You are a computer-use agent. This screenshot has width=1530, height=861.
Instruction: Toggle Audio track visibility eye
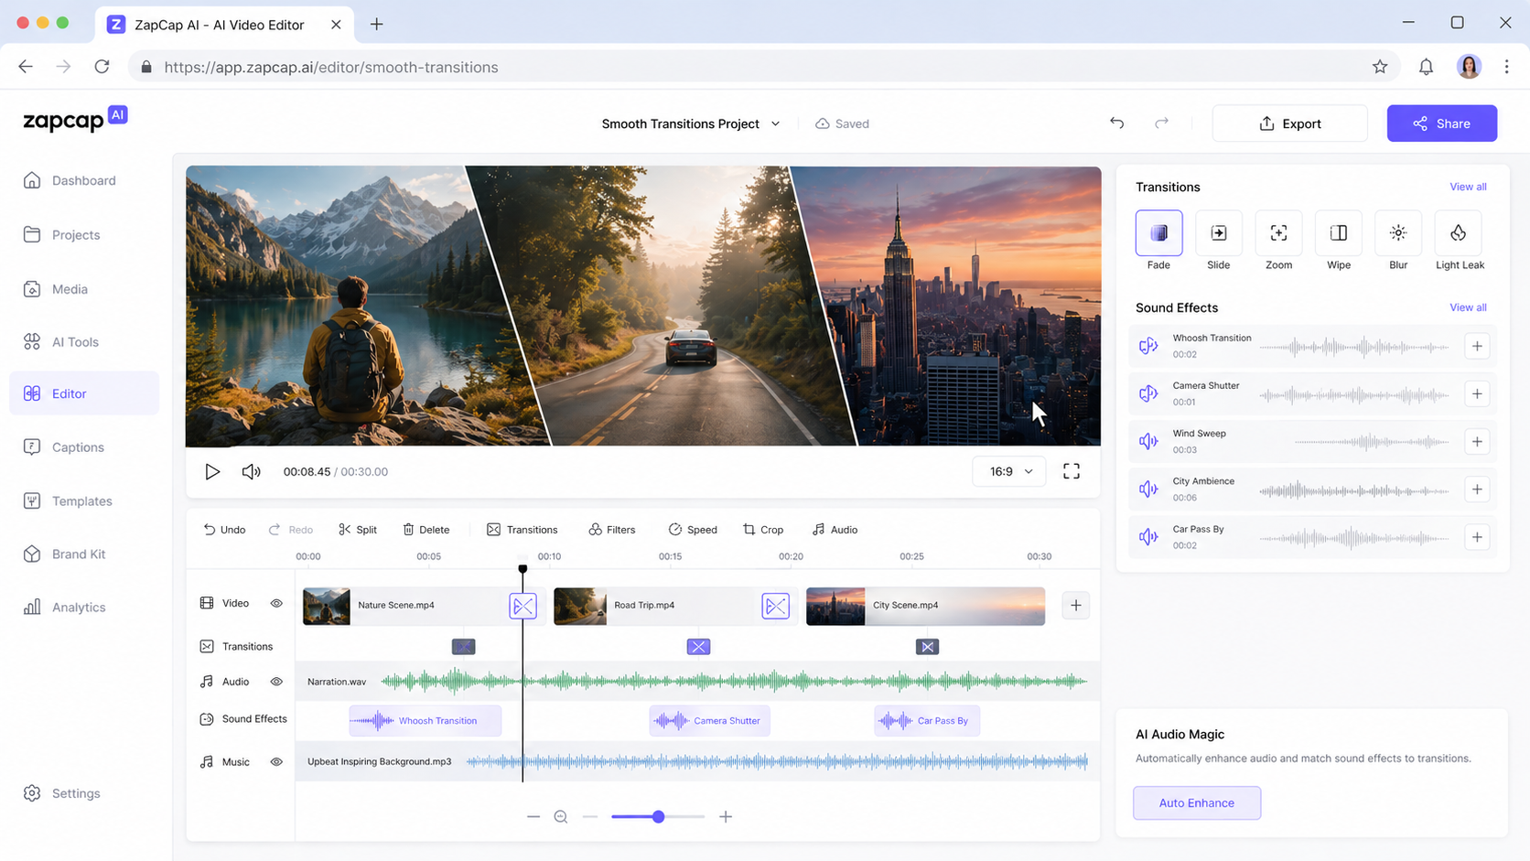[276, 682]
